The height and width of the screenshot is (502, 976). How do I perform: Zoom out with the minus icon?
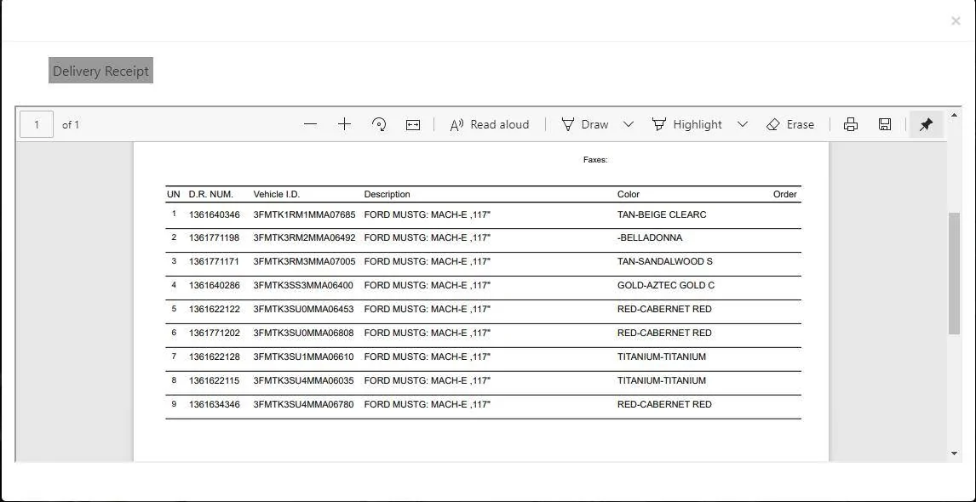311,124
